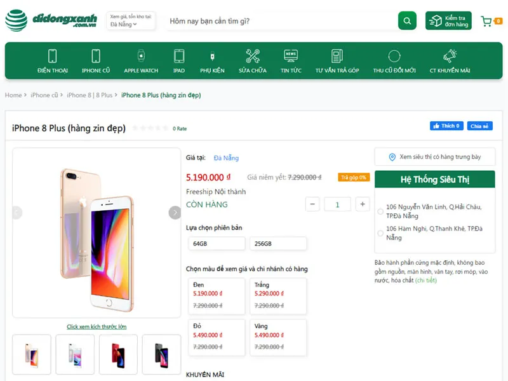This screenshot has width=508, height=381.
Task: Click the quantity input field
Action: point(337,204)
